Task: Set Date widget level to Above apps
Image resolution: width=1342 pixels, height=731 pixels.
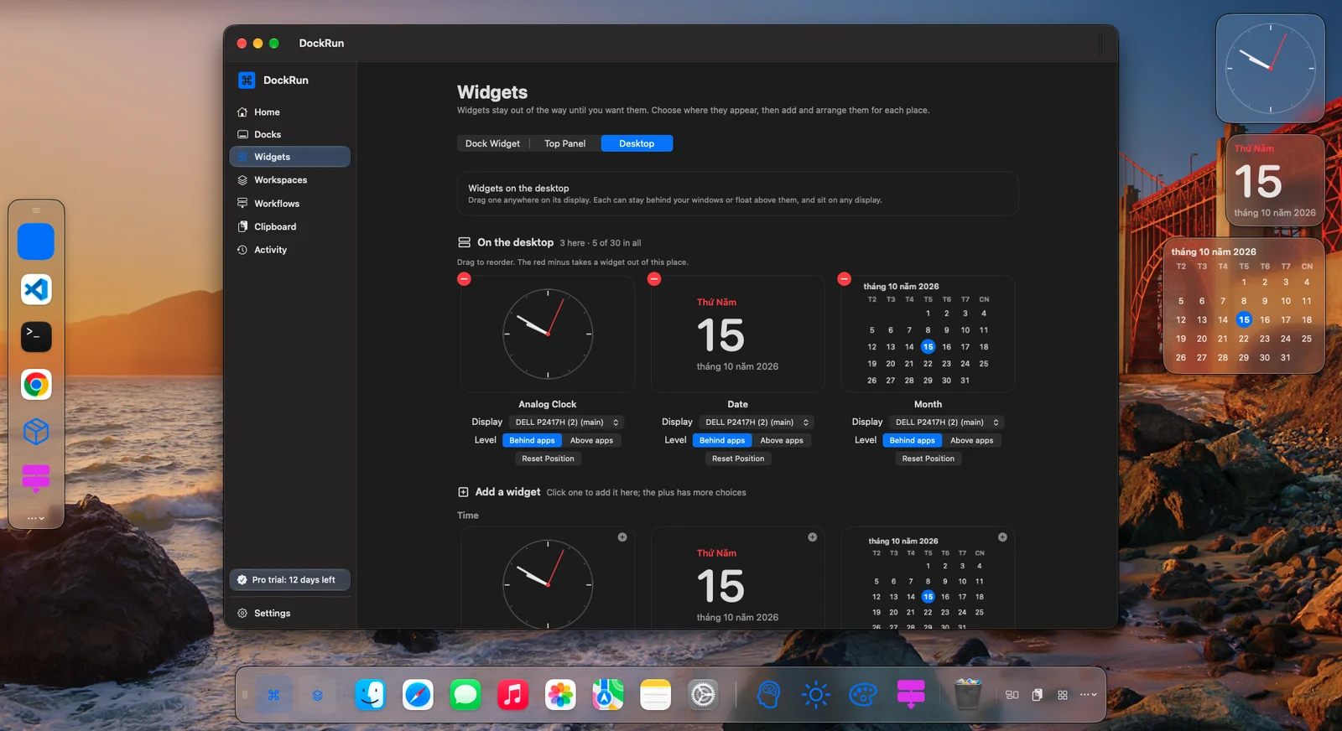Action: (782, 440)
